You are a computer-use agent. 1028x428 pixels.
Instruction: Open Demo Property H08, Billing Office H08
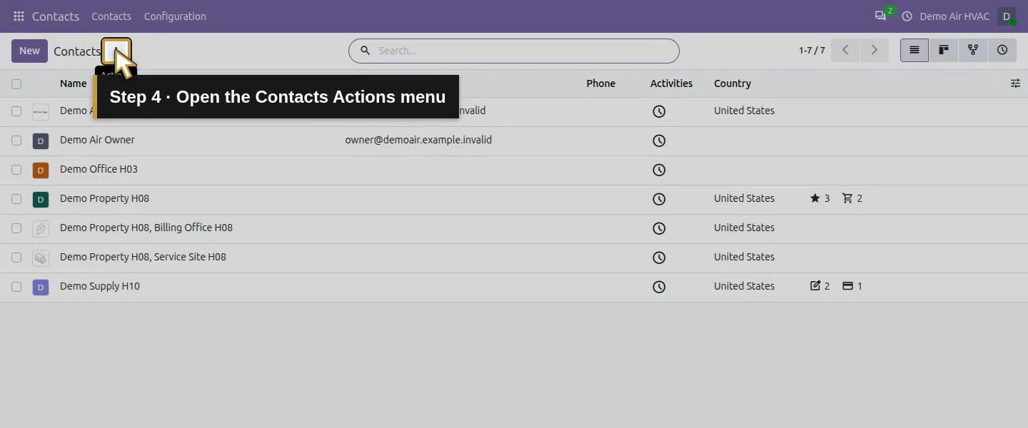[x=146, y=228]
